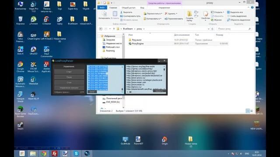Viewport: 280px width, 157px height.
Task: Collapse the Explorer ribbon with the chevron
Action: [x=248, y=7]
